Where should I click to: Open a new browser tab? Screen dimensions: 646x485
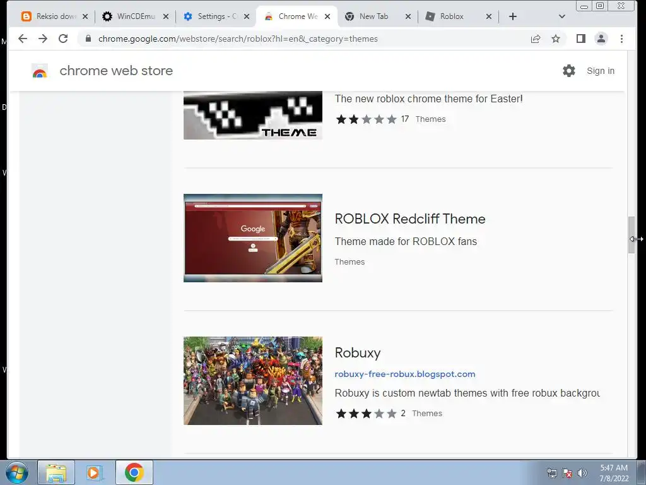click(x=512, y=16)
